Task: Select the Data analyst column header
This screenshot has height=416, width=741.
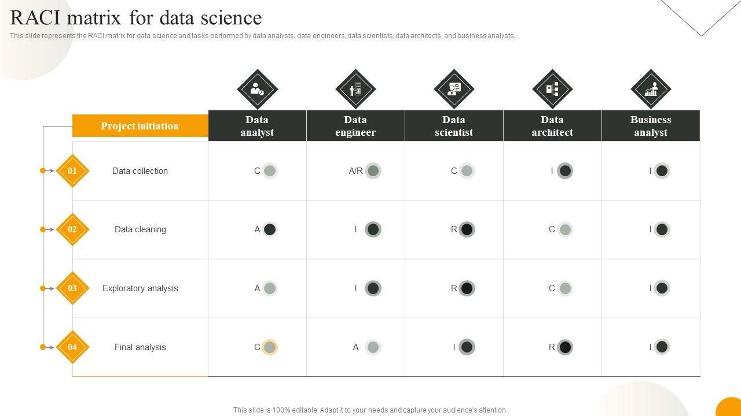Action: click(x=257, y=126)
